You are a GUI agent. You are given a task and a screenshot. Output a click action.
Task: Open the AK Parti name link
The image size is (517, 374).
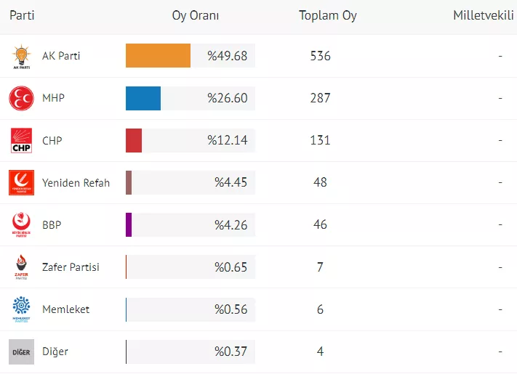point(61,56)
